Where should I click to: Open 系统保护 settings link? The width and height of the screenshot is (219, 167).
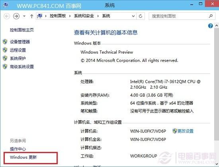18,58
